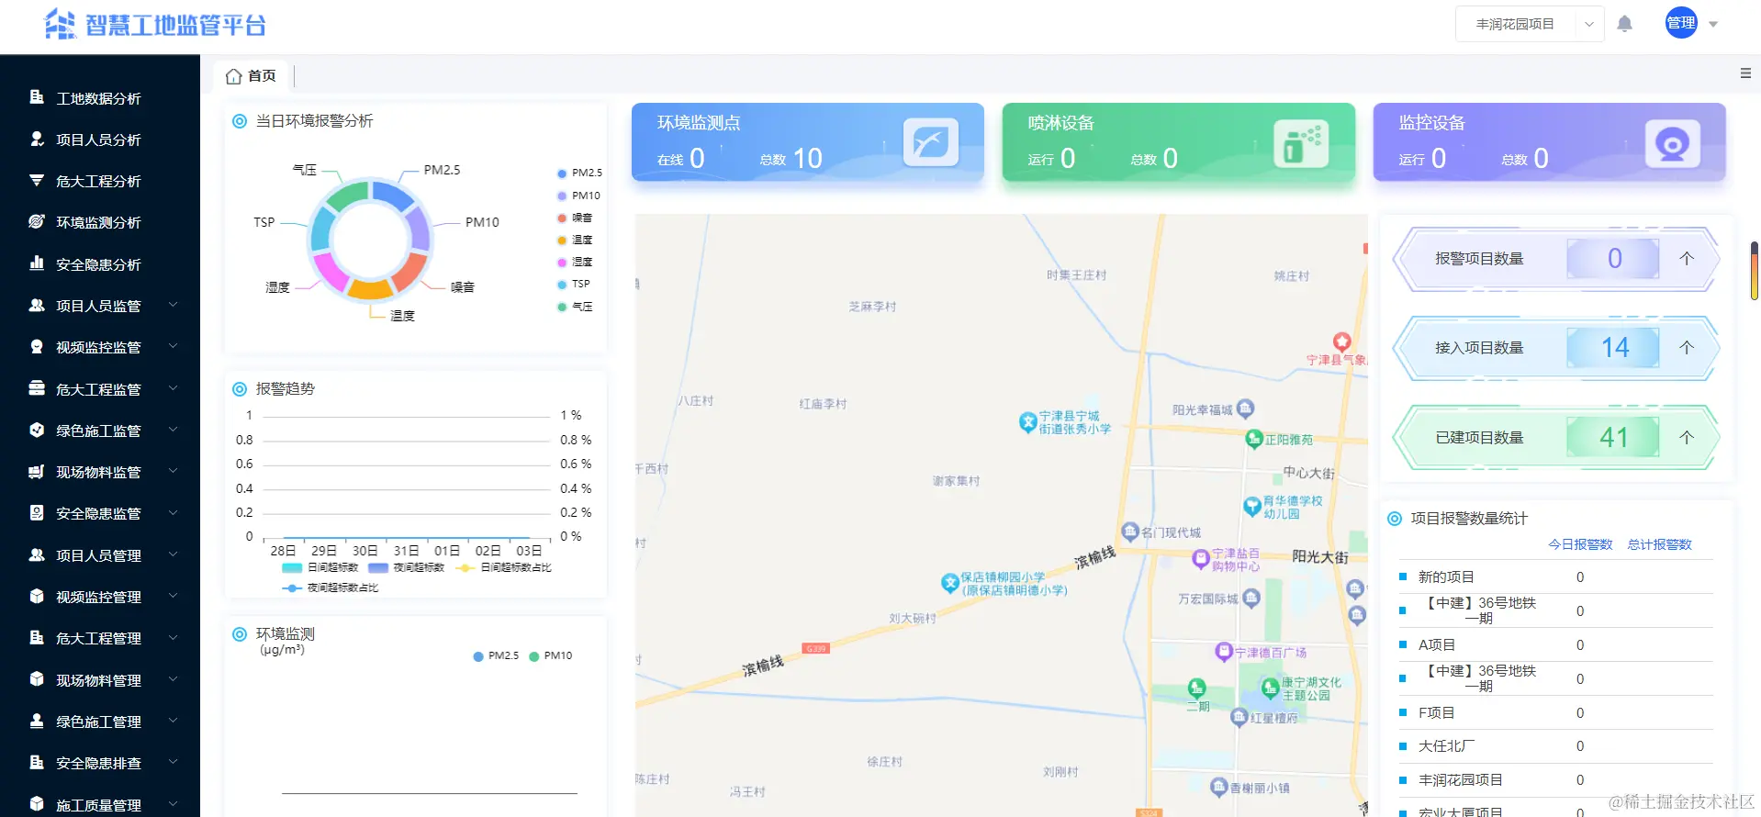Click the 环境监测点 card icon

coord(930,141)
